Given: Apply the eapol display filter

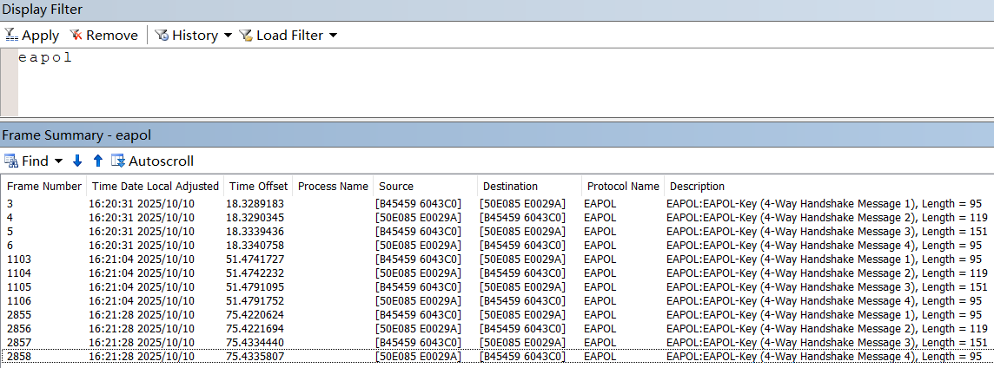Looking at the screenshot, I should (31, 36).
